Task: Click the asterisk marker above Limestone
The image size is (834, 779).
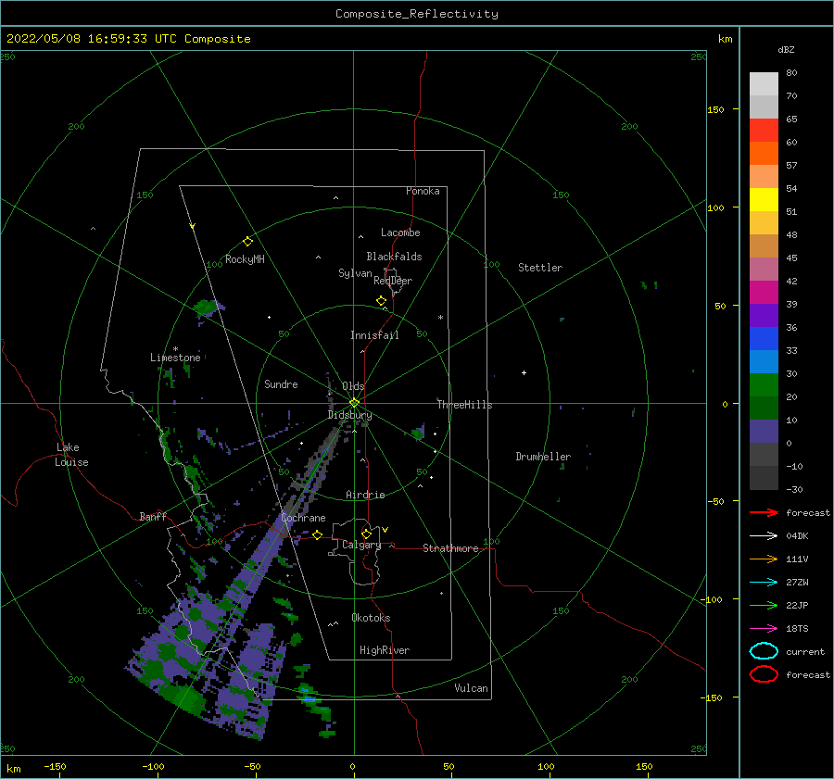Action: click(x=175, y=349)
